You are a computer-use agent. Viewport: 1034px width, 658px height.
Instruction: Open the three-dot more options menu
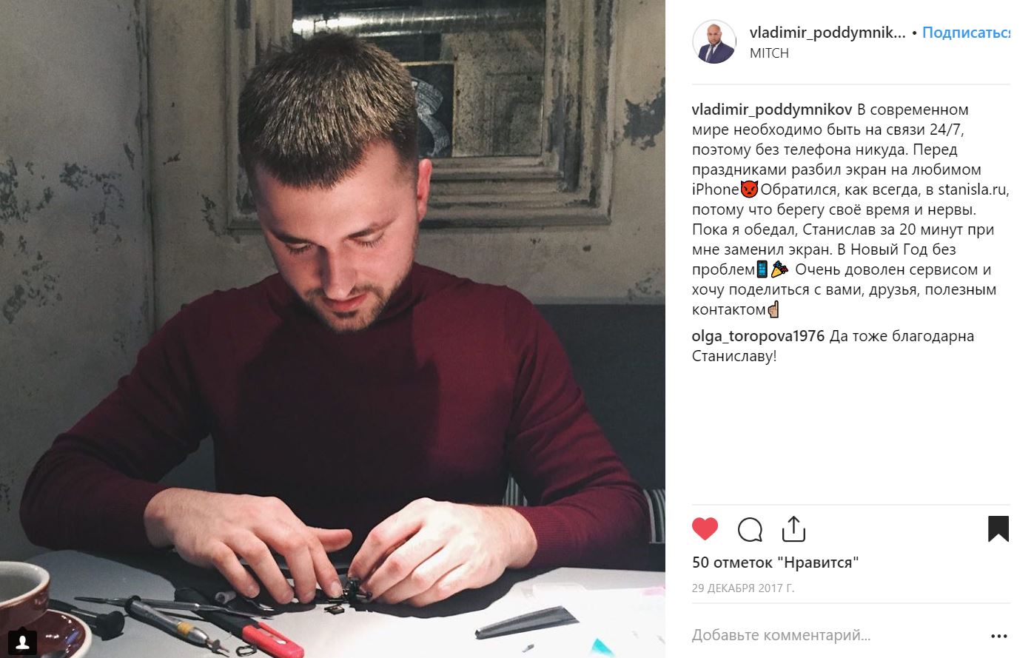(x=999, y=636)
